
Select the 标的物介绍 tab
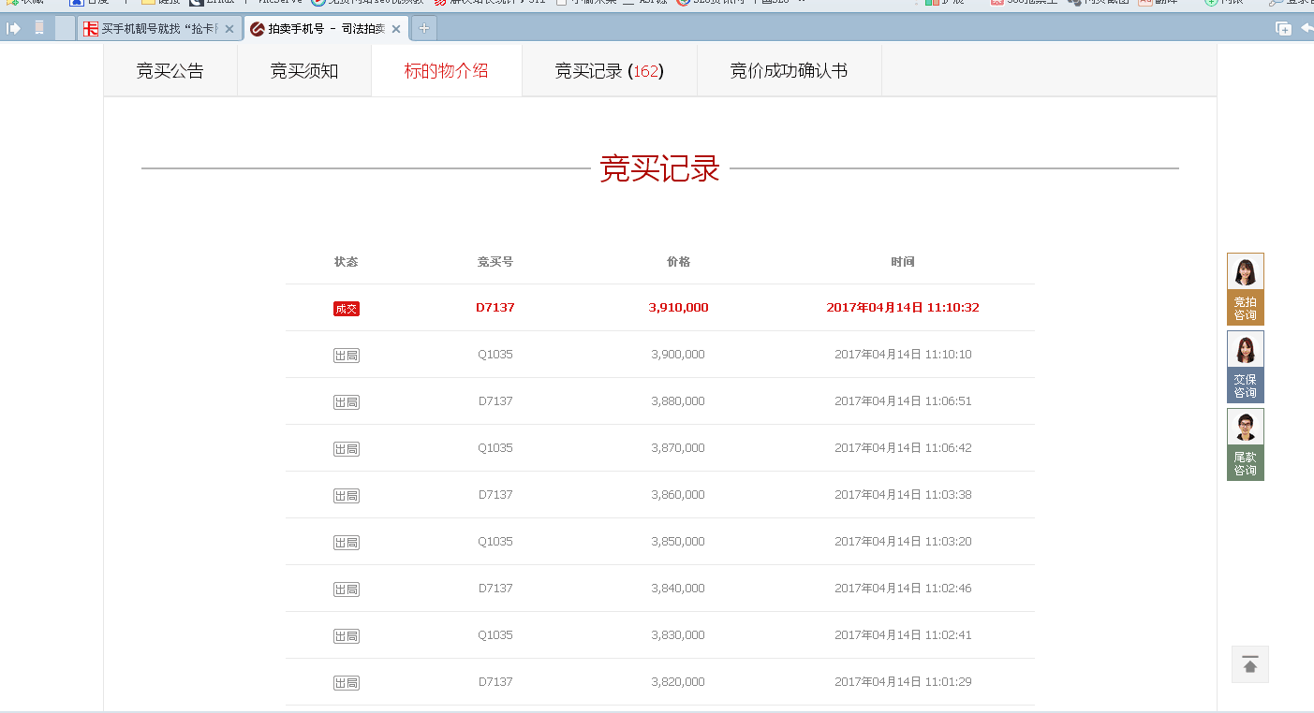pos(446,71)
